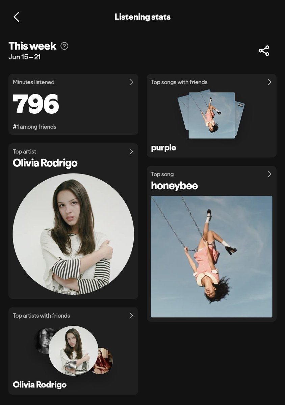
Task: Click Olivia Rodrigo name under Top artists with friends
Action: [x=40, y=384]
